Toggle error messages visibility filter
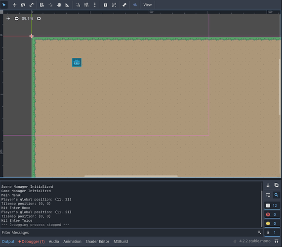 [x=272, y=214]
